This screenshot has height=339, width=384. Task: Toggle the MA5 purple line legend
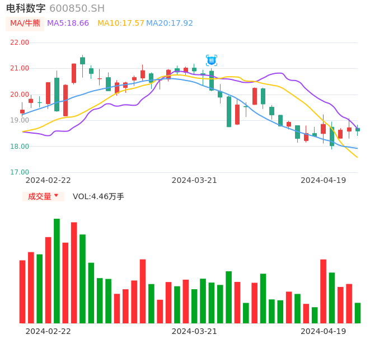68,23
